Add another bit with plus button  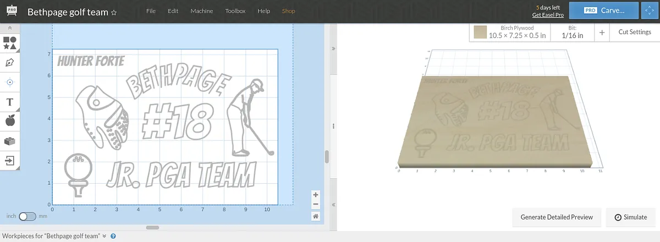click(602, 32)
